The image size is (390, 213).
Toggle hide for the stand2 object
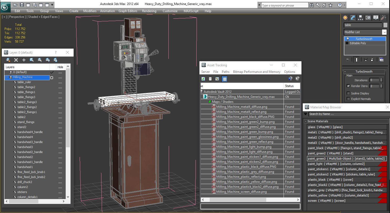60,128
